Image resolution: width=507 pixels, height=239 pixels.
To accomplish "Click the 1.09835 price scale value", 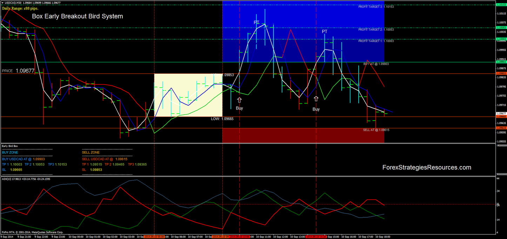I will click(501, 77).
